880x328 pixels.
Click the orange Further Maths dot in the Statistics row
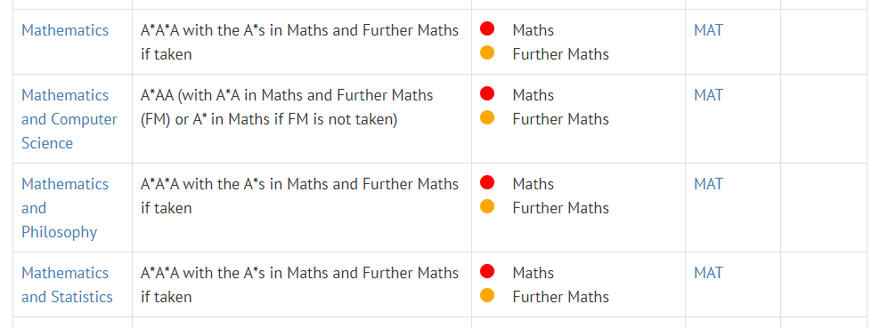487,295
